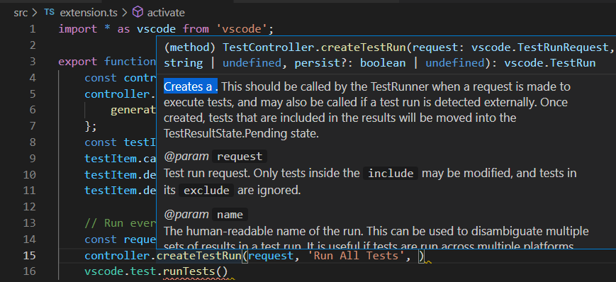Click the 'export' keyword on line 3

click(x=77, y=62)
